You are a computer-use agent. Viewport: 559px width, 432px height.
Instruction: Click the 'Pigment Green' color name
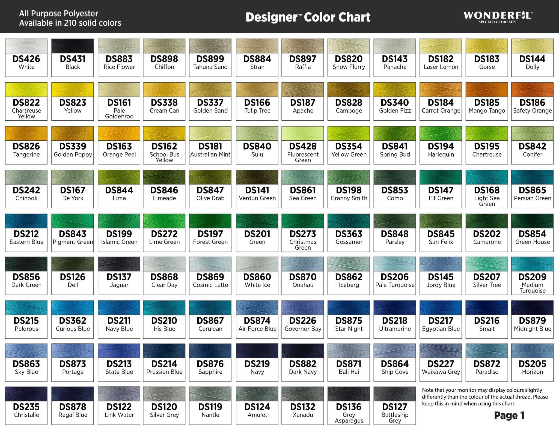[x=73, y=242]
